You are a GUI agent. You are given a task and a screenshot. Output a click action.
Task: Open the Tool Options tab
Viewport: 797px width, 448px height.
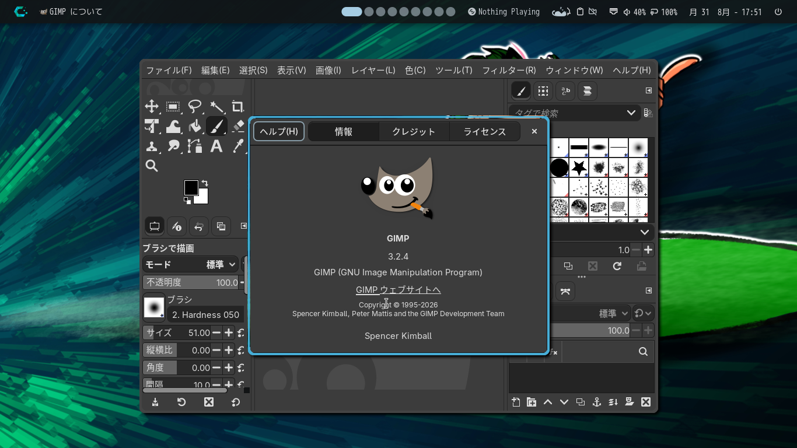tap(155, 226)
